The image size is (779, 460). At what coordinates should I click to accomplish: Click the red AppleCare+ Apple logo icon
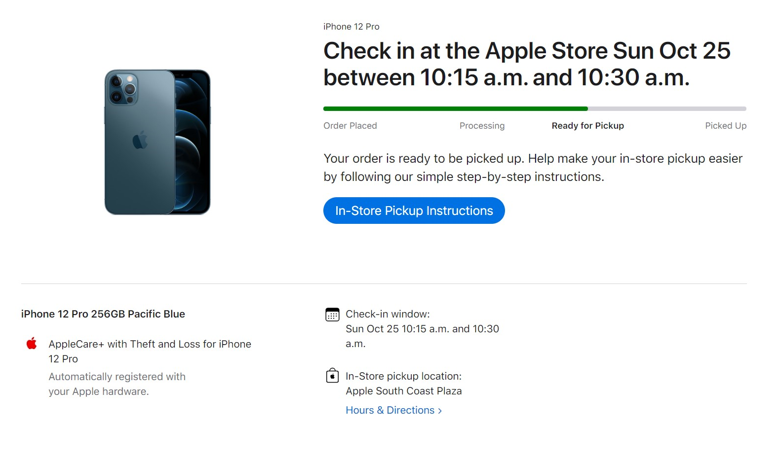[x=32, y=343]
